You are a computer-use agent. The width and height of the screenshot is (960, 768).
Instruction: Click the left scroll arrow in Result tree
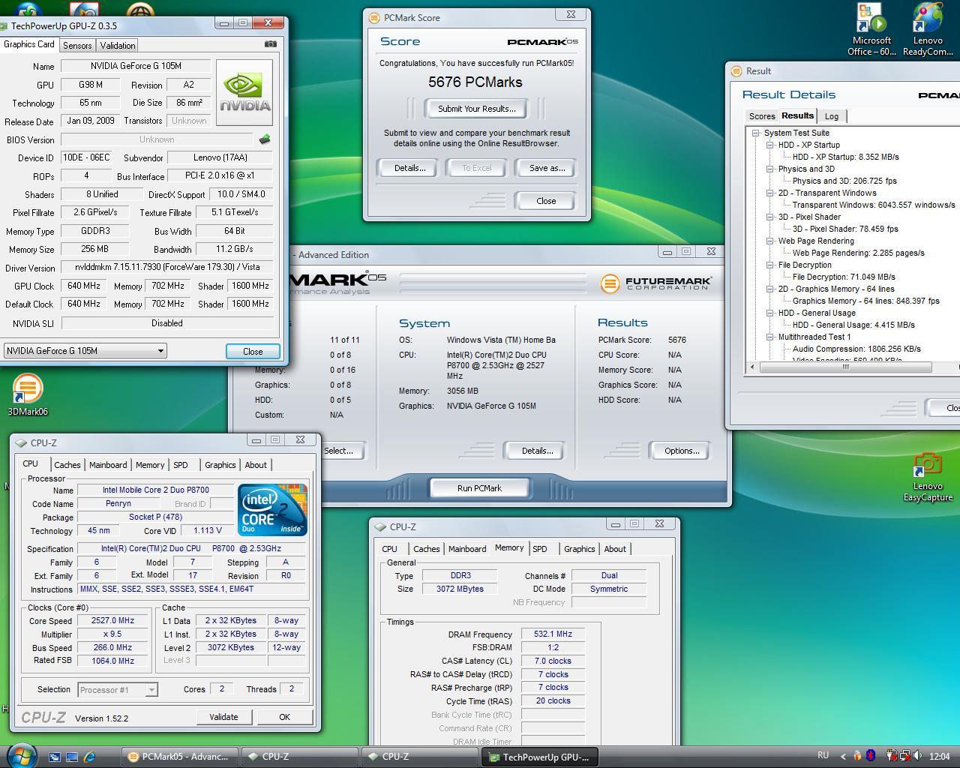753,367
